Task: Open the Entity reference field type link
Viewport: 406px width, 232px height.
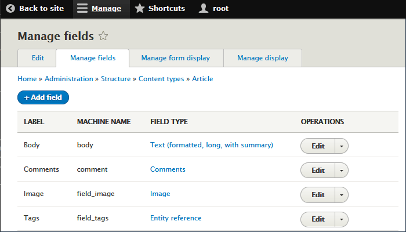Action: coord(176,218)
